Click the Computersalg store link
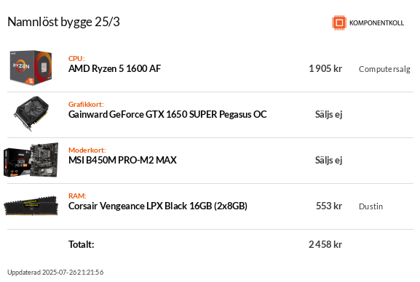This screenshot has width=420, height=282. [x=384, y=69]
